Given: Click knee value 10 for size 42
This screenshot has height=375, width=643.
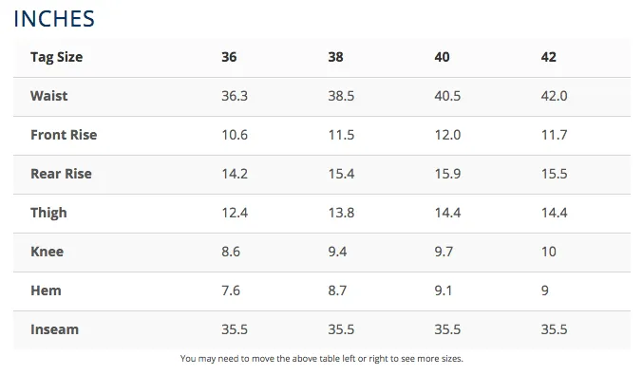Looking at the screenshot, I should pos(549,252).
